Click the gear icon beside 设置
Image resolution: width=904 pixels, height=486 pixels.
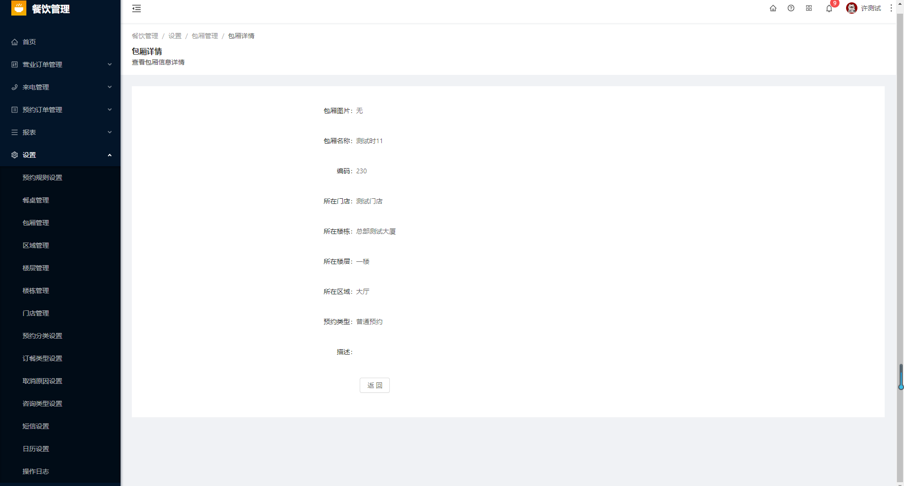point(15,155)
